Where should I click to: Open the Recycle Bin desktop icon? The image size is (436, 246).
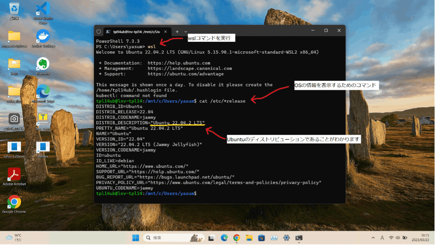coord(14,11)
